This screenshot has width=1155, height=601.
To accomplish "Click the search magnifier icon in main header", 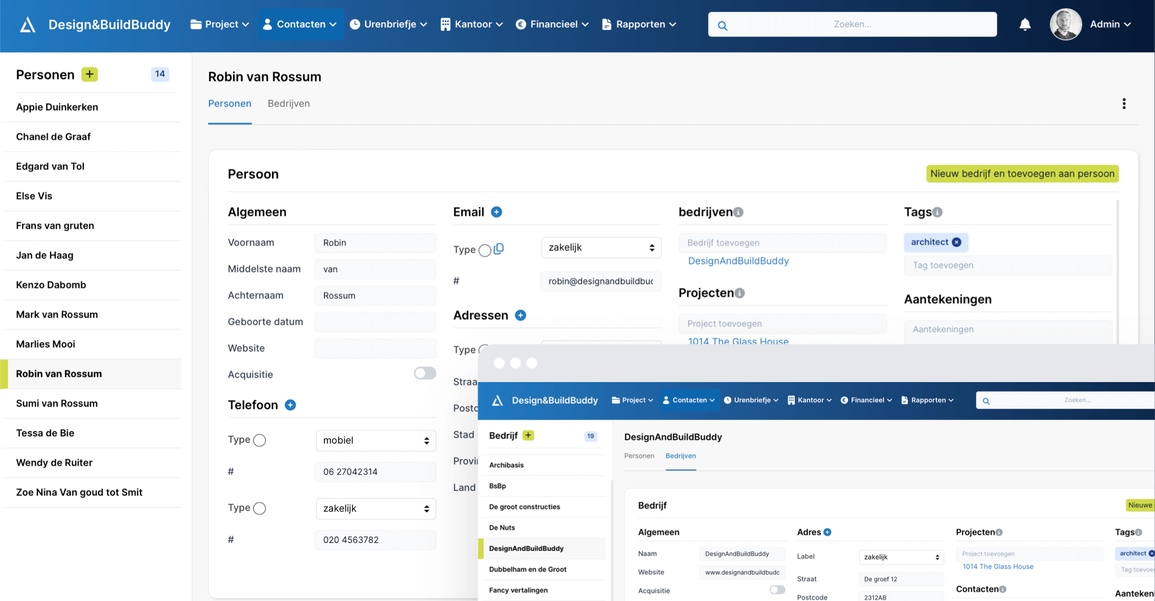I will pos(722,25).
